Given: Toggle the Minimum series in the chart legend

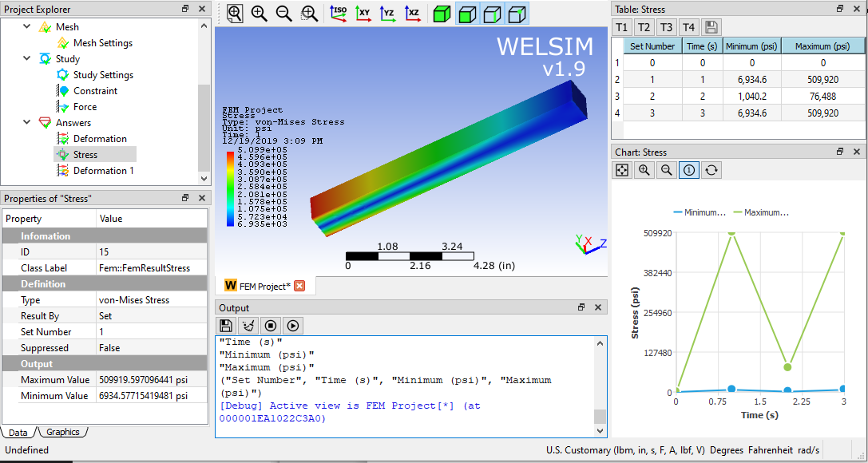Looking at the screenshot, I should pos(700,212).
